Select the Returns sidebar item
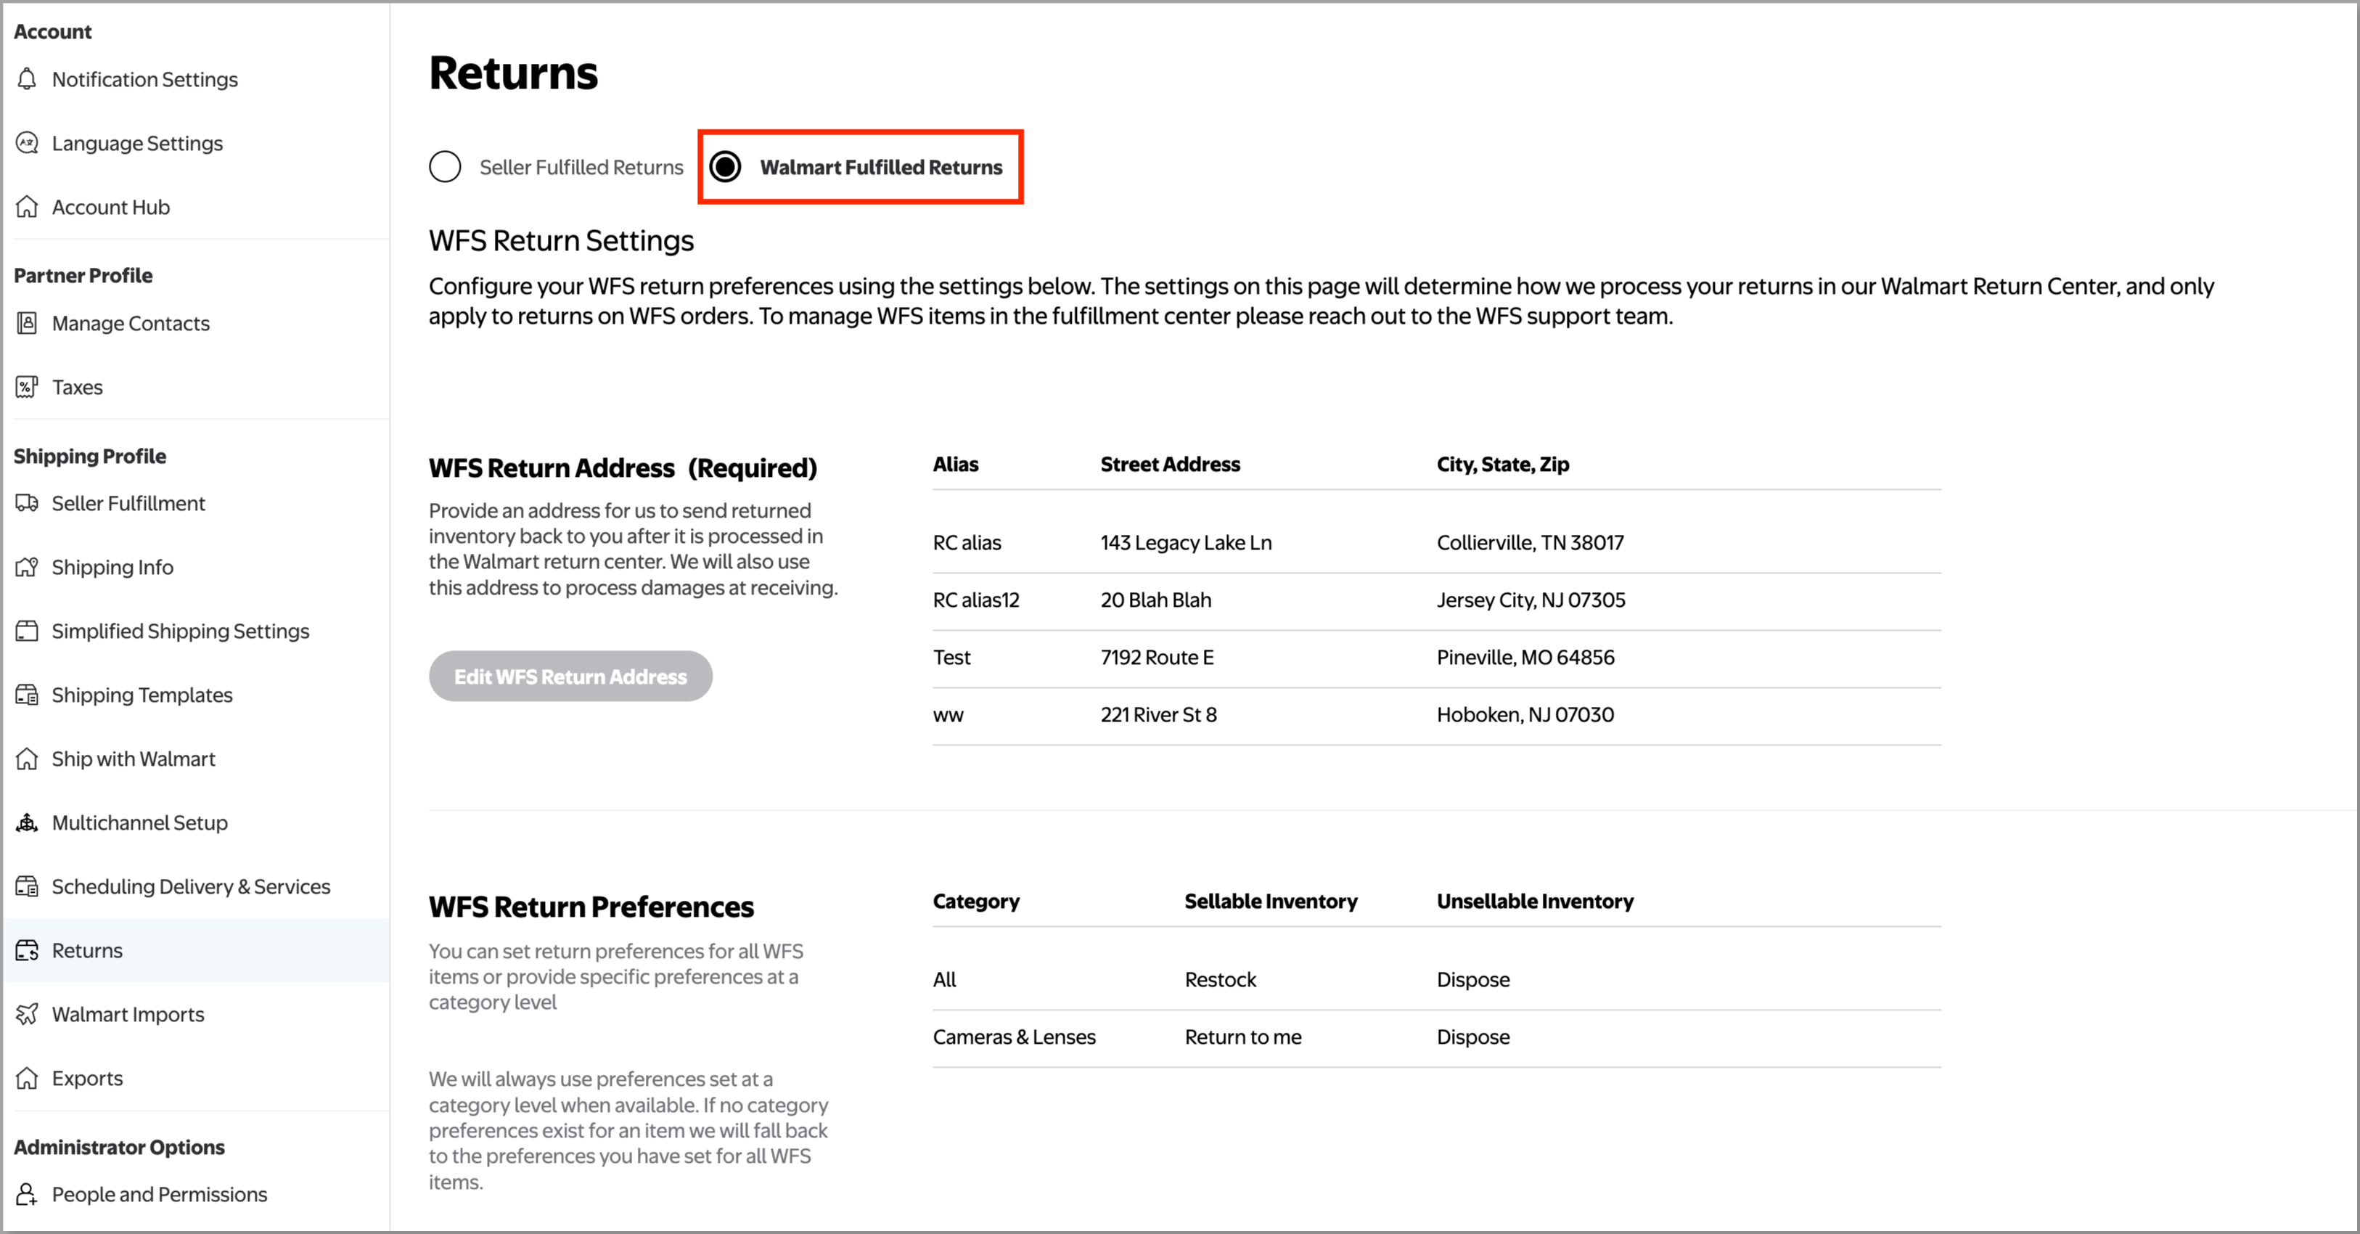The image size is (2360, 1234). pos(195,950)
